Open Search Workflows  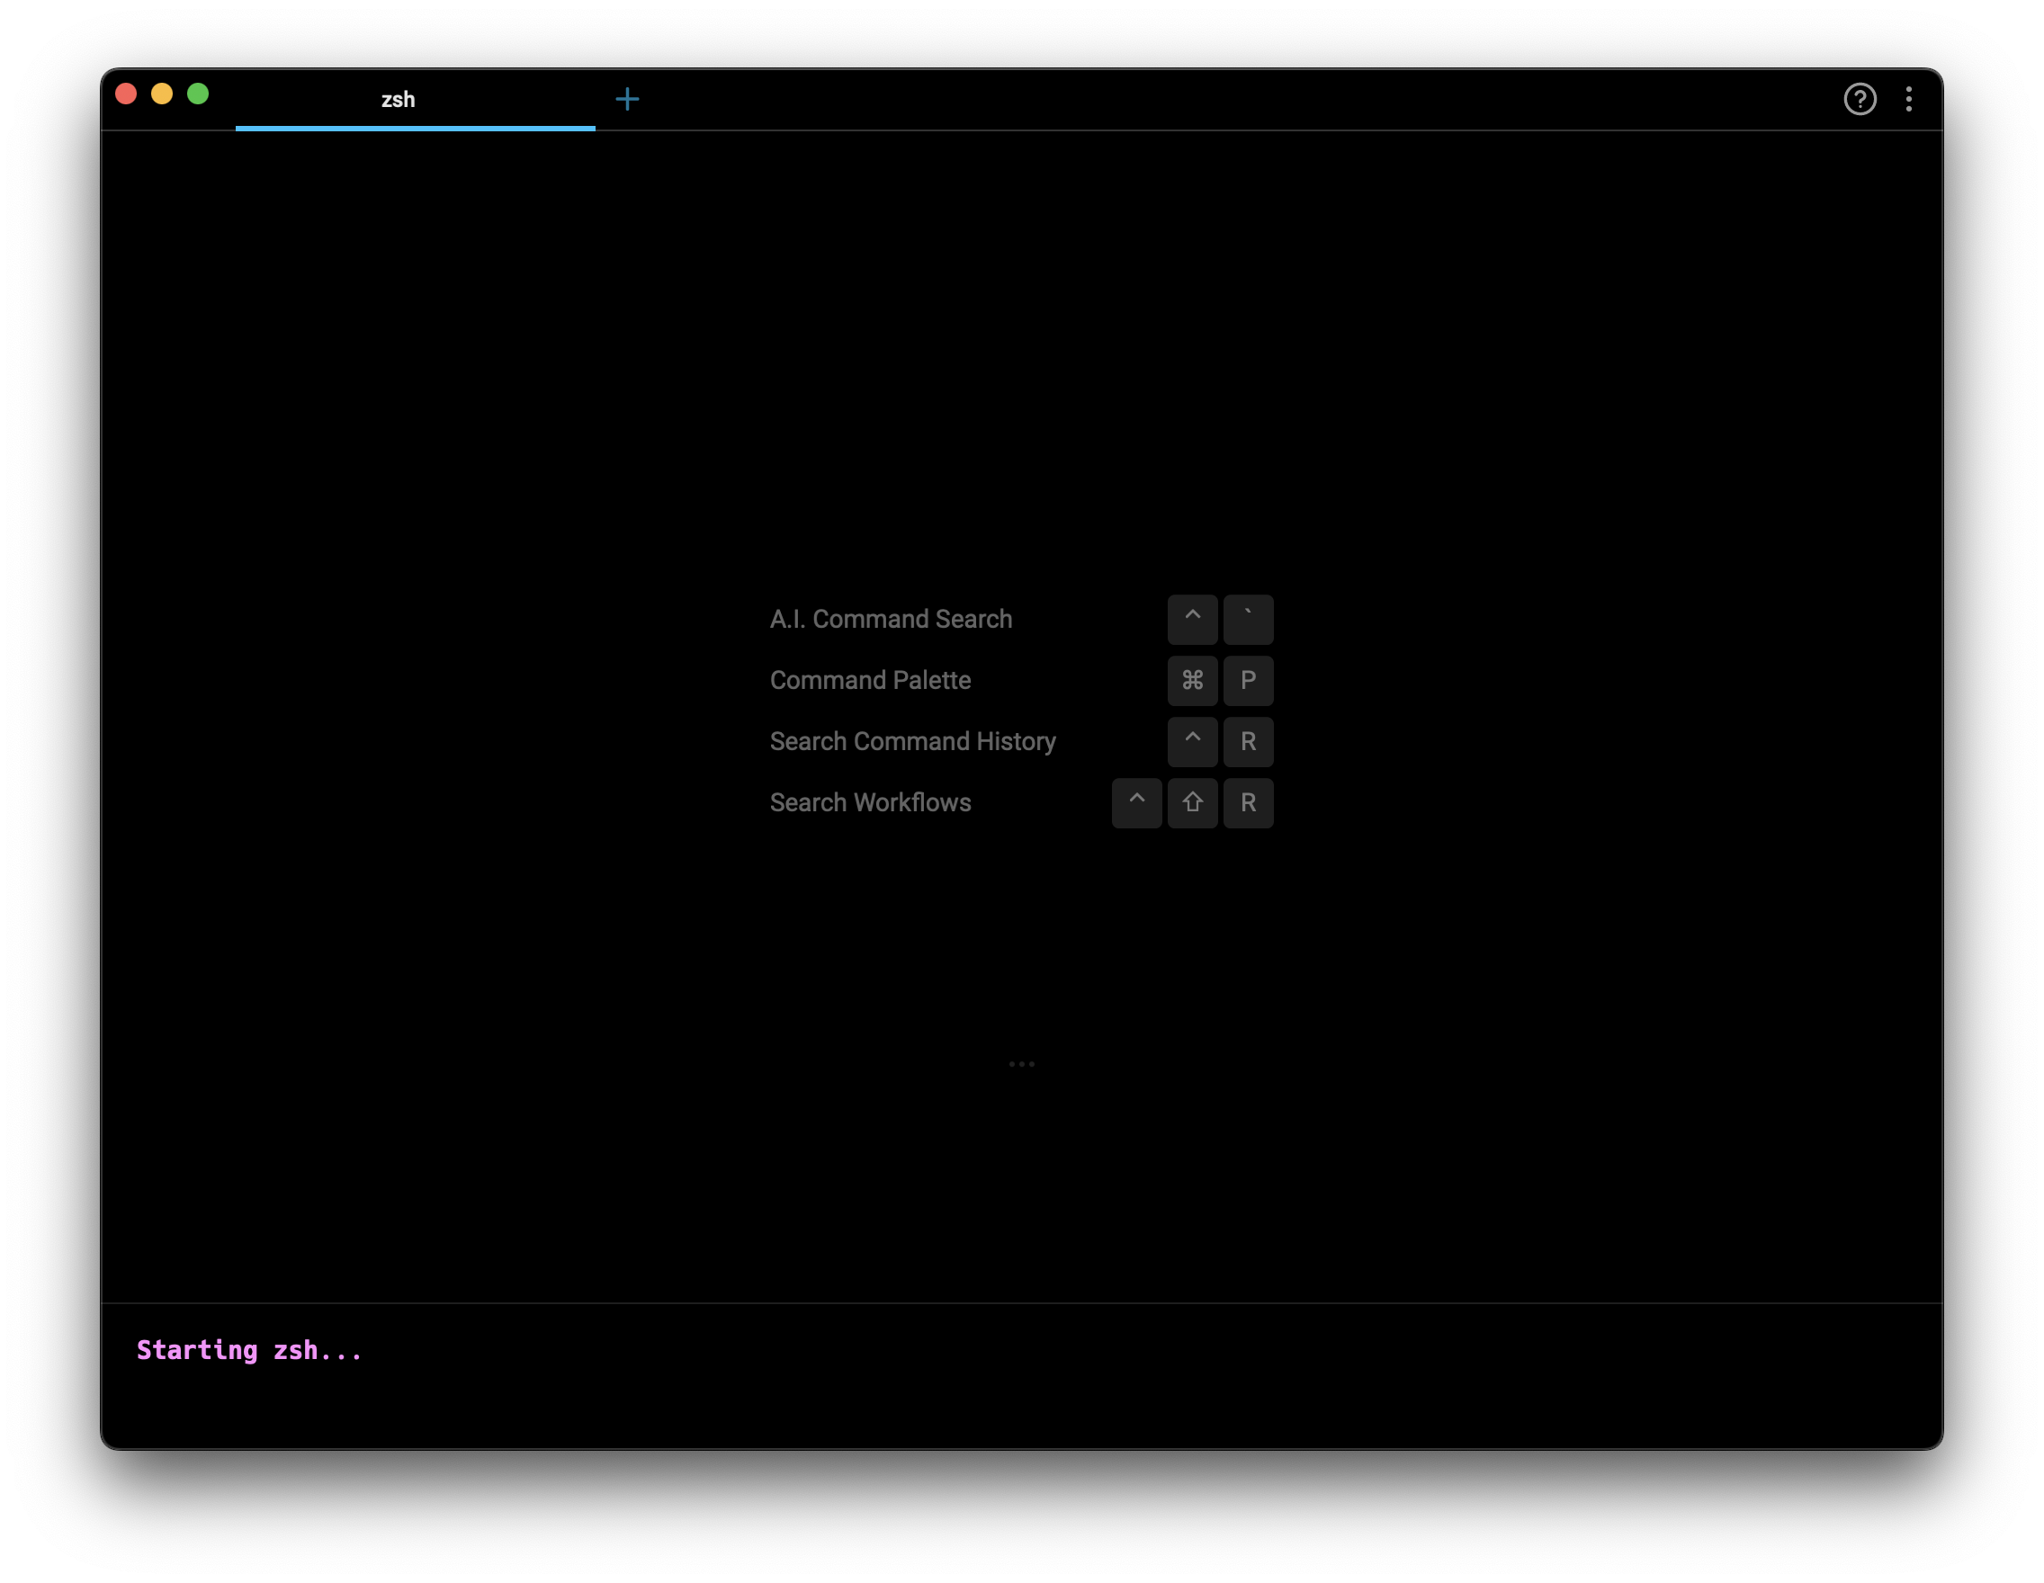pos(869,802)
